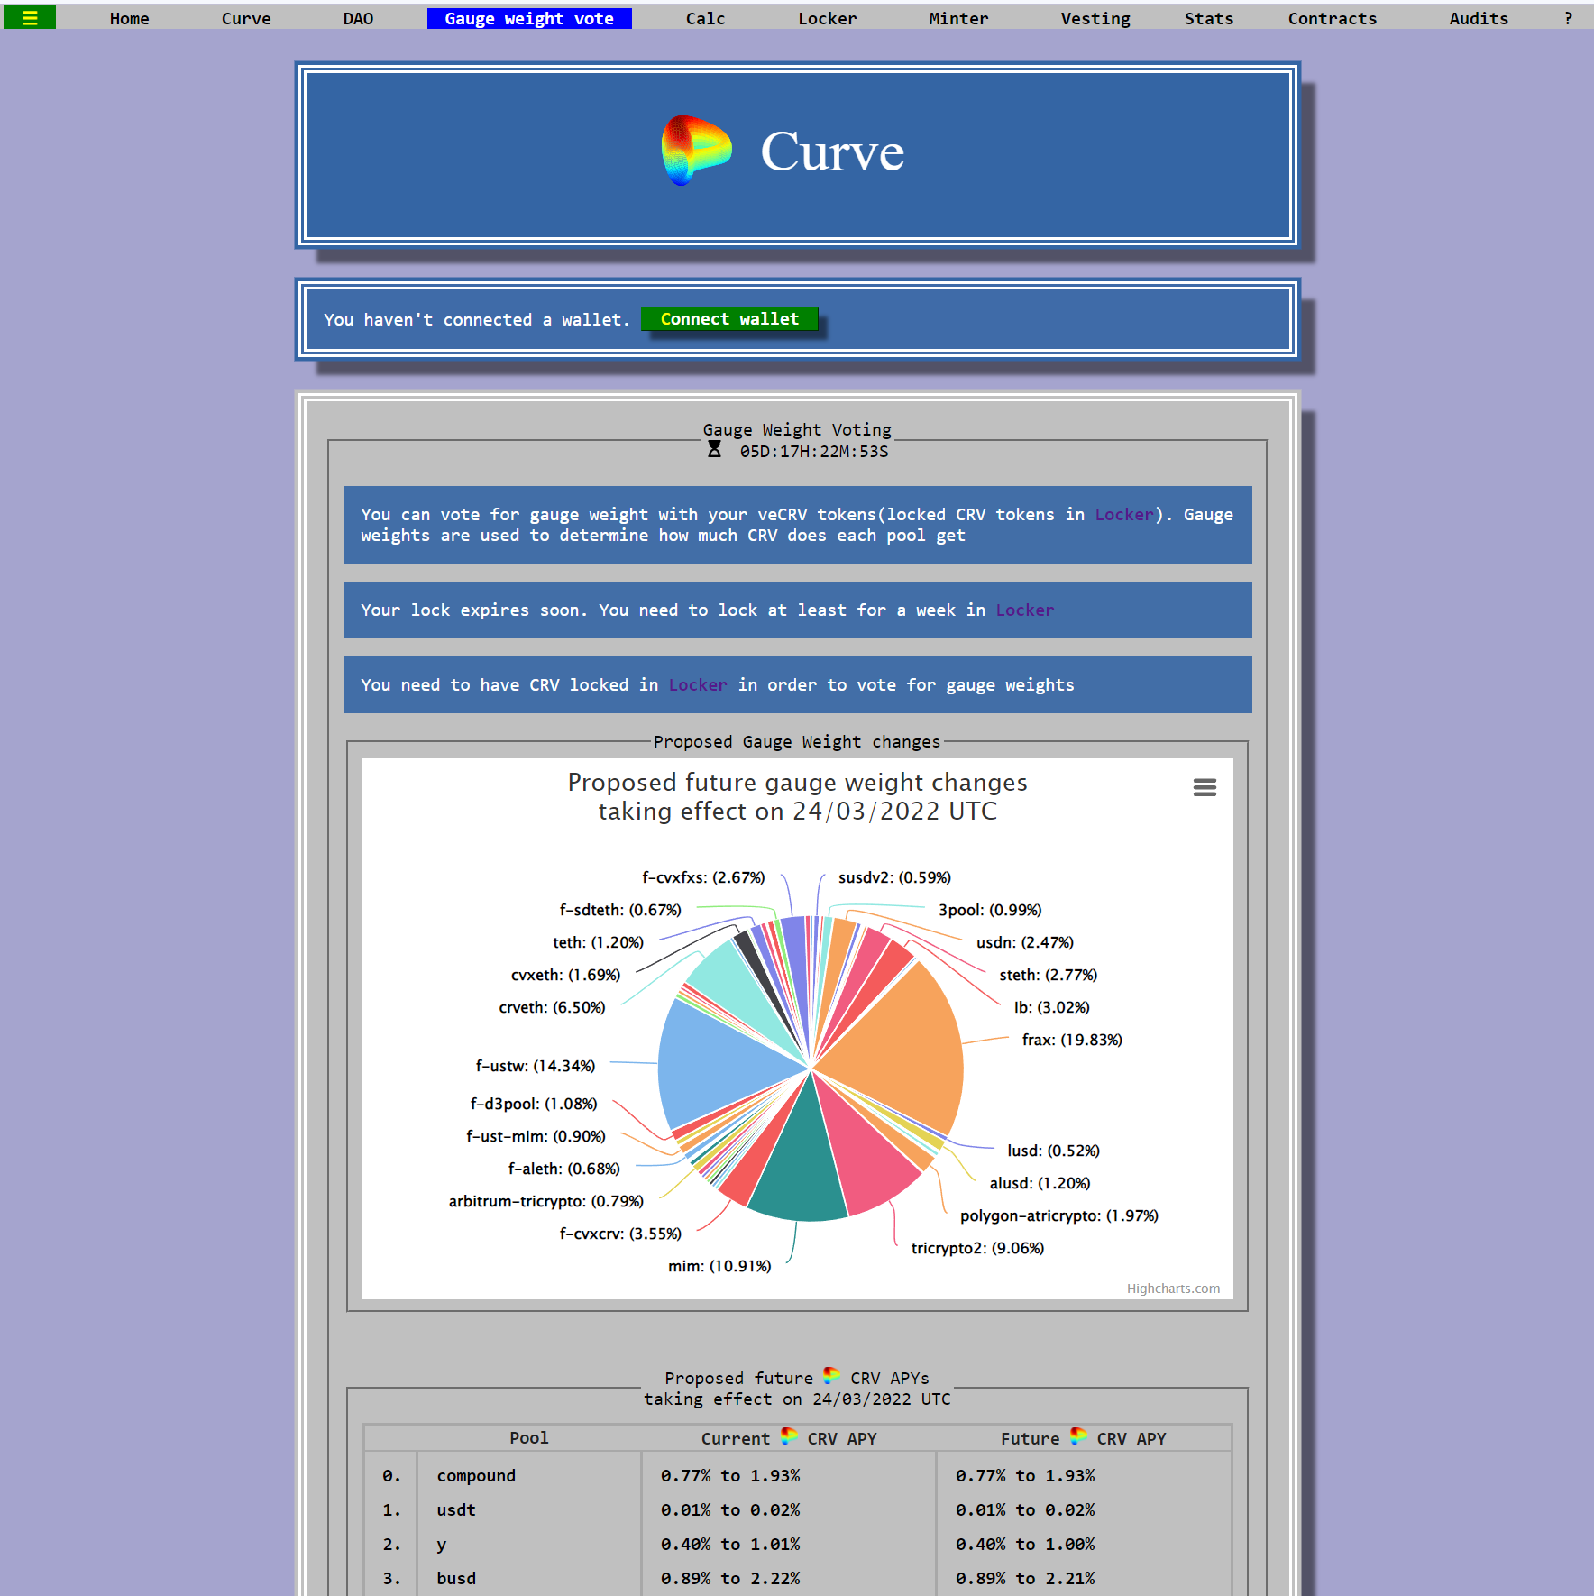Click the susdv2: (0.59%) chart label

point(894,877)
